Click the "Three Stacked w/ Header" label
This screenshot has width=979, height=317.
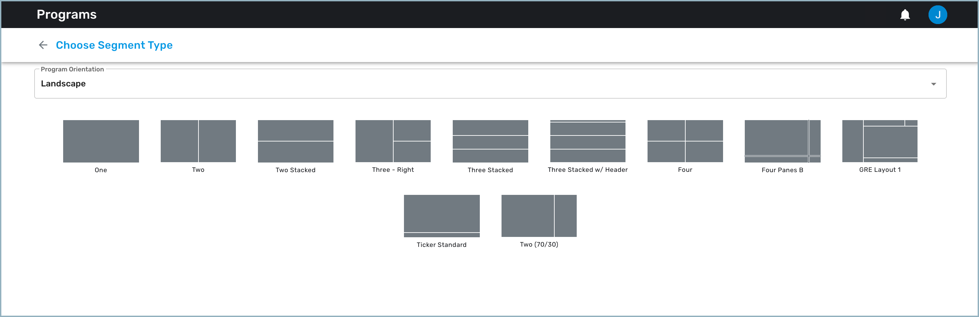[587, 170]
